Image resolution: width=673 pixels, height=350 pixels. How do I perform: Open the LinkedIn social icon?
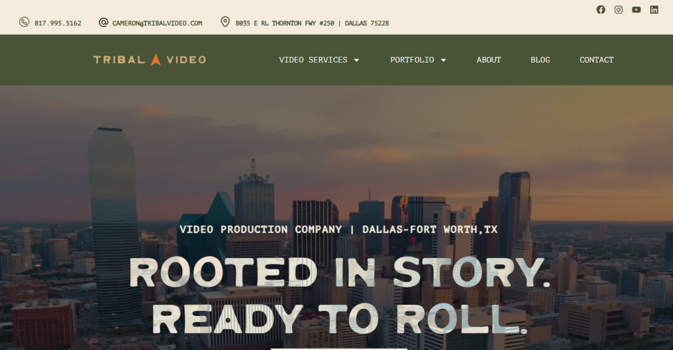(x=653, y=9)
